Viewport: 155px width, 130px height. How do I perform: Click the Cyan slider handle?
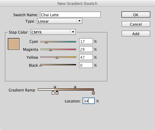46,42
